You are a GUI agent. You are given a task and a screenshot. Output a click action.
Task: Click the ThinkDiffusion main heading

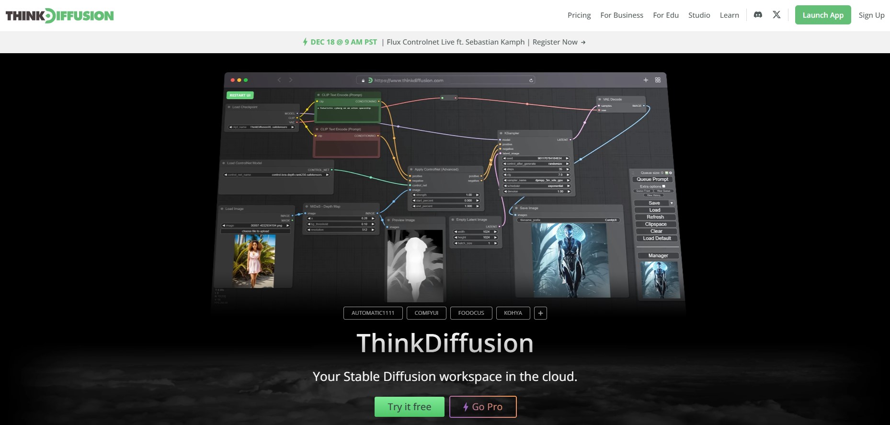coord(445,343)
